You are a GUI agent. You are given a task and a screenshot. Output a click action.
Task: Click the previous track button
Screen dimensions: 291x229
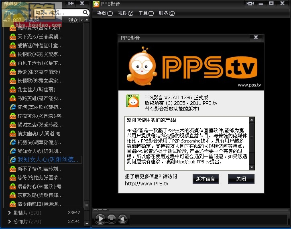click(122, 219)
